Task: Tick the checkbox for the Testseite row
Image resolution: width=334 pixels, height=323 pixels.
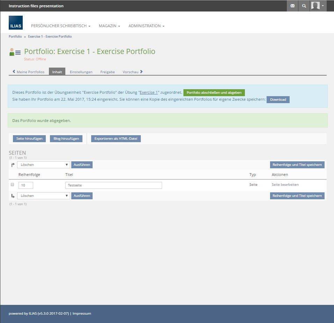Action: (13, 185)
